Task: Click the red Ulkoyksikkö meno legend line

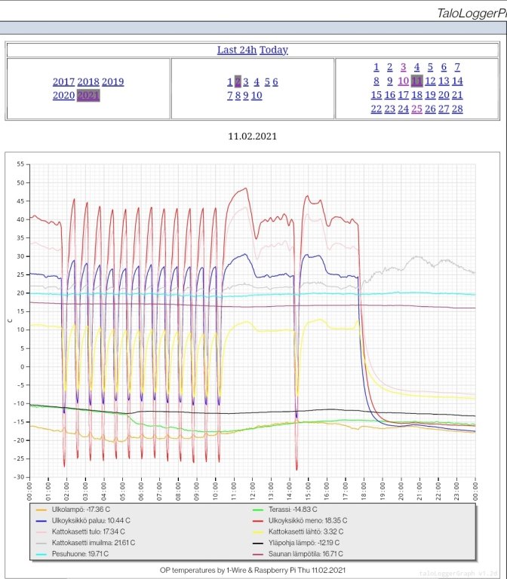Action: pos(257,521)
